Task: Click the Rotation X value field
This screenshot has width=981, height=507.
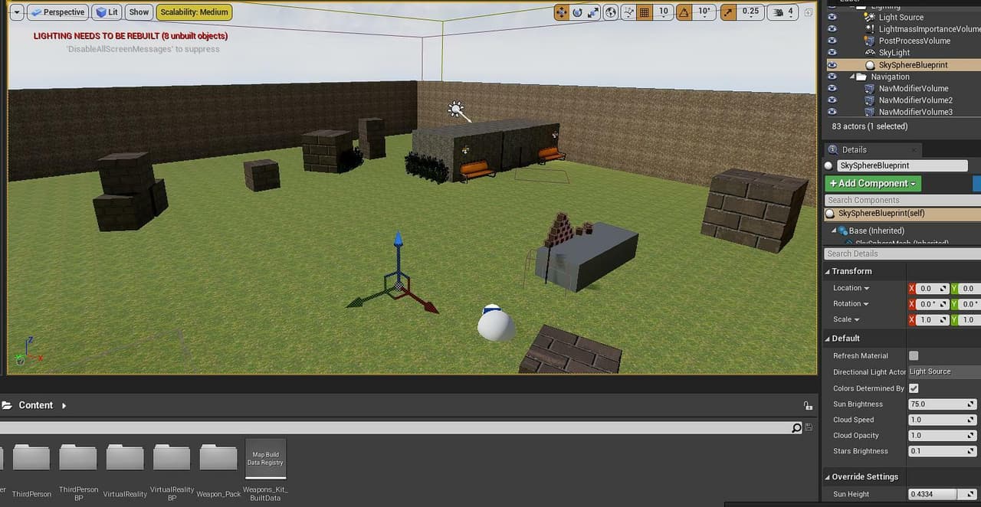Action: pos(933,304)
